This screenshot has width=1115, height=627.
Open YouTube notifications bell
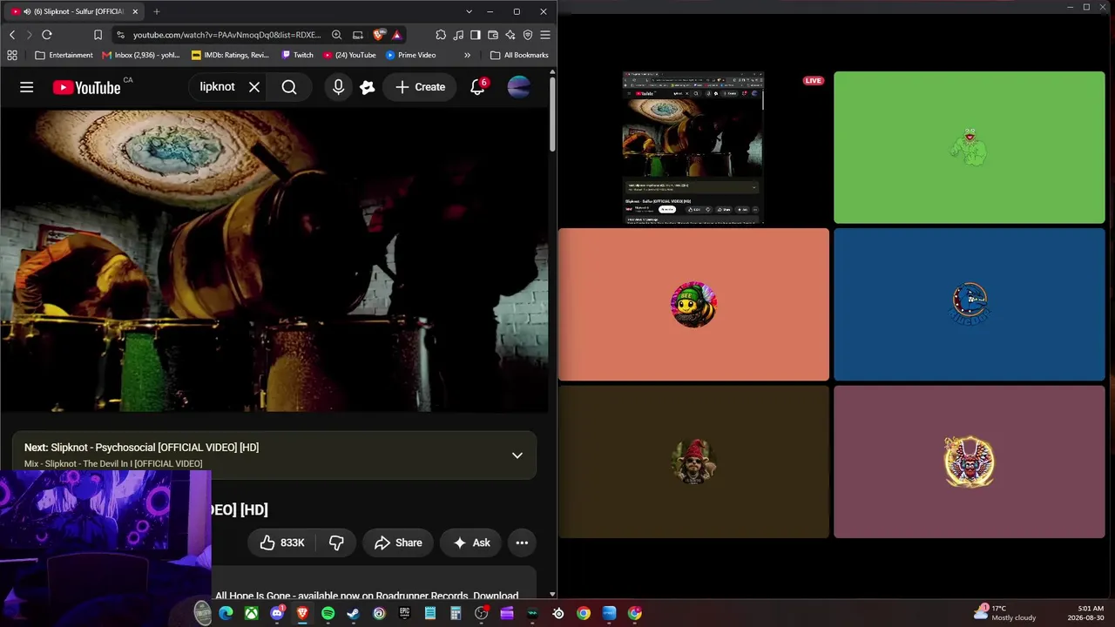477,87
